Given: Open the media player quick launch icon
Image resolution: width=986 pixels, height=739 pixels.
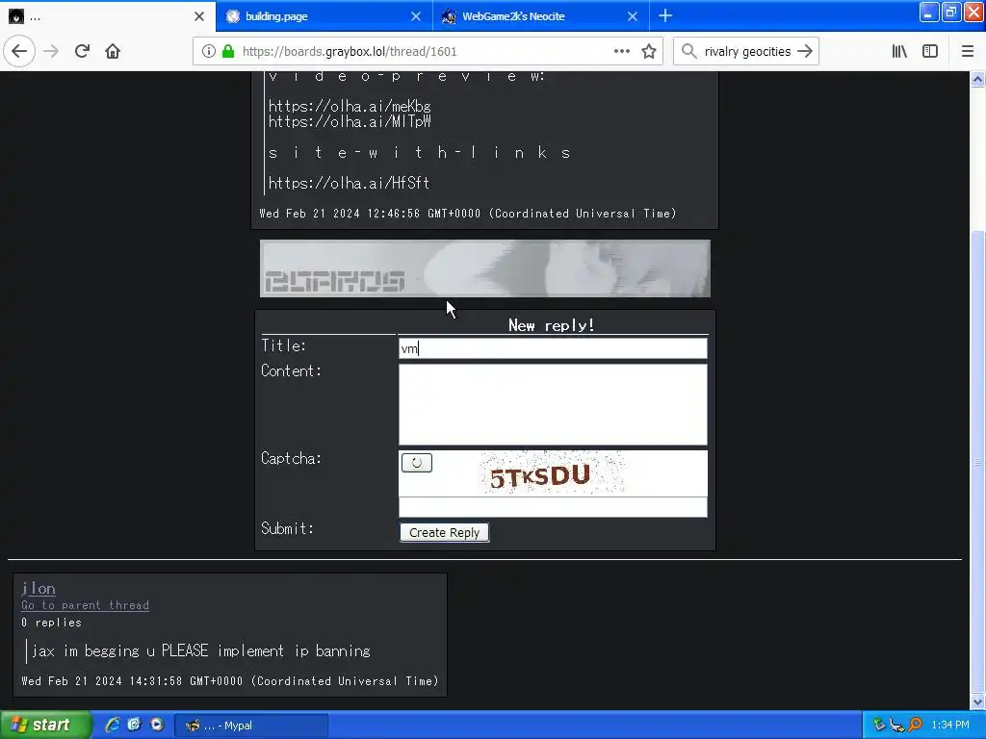Looking at the screenshot, I should 157,726.
